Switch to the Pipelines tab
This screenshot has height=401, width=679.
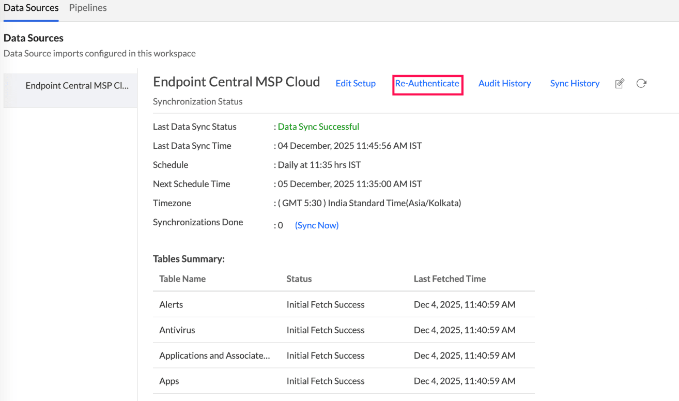coord(88,8)
